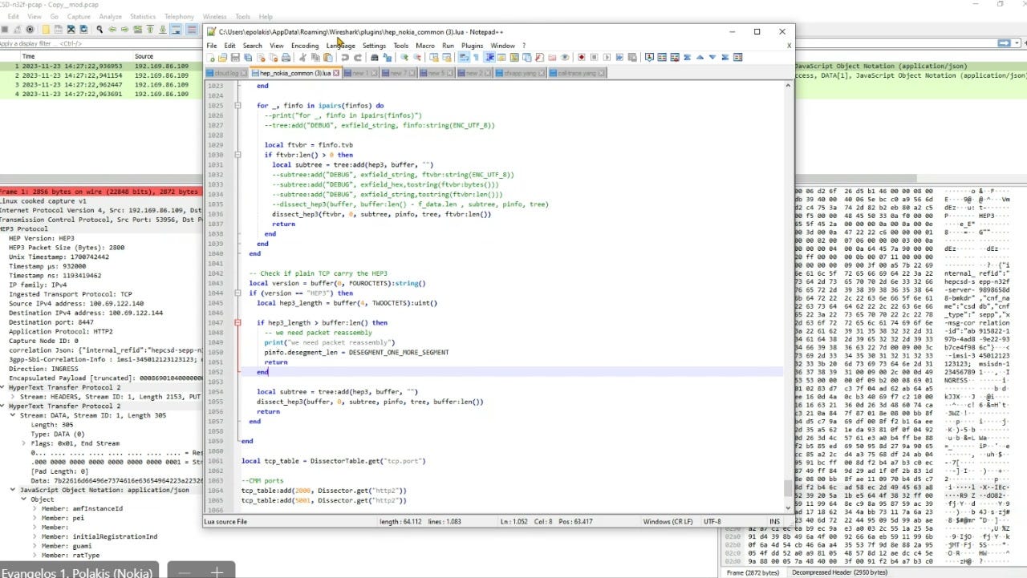Toggle Word Wrap in the Notepad++ toolbar
1027x578 pixels.
pyautogui.click(x=464, y=58)
